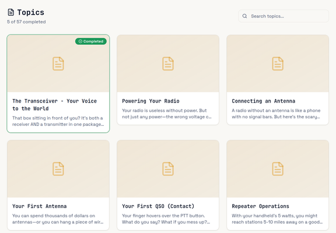
Task: Click the Topics document icon beside heading
Action: click(10, 12)
